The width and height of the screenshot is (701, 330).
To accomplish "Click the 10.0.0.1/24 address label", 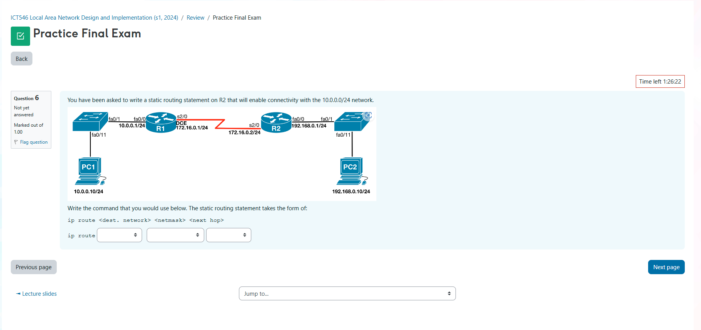I will click(x=132, y=126).
